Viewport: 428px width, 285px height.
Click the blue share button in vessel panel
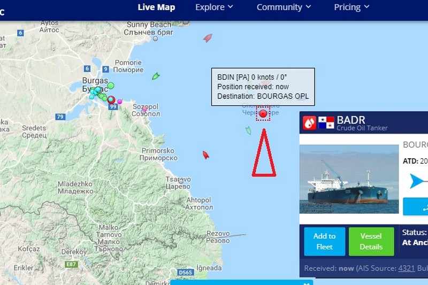[x=416, y=206]
